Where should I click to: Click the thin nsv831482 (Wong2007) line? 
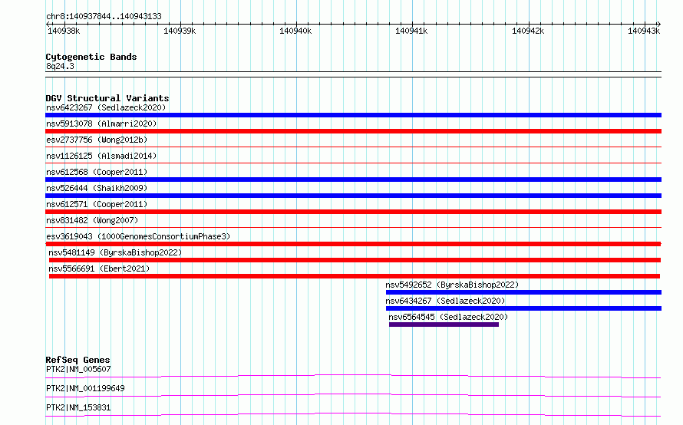pyautogui.click(x=353, y=228)
